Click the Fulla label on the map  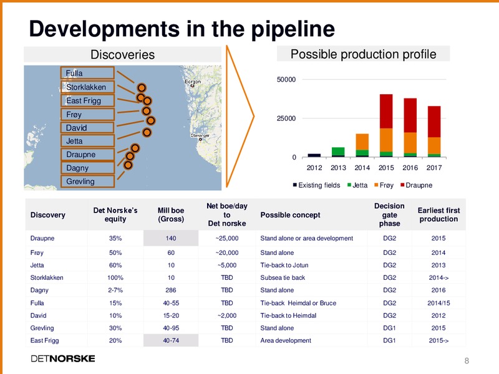pos(87,73)
